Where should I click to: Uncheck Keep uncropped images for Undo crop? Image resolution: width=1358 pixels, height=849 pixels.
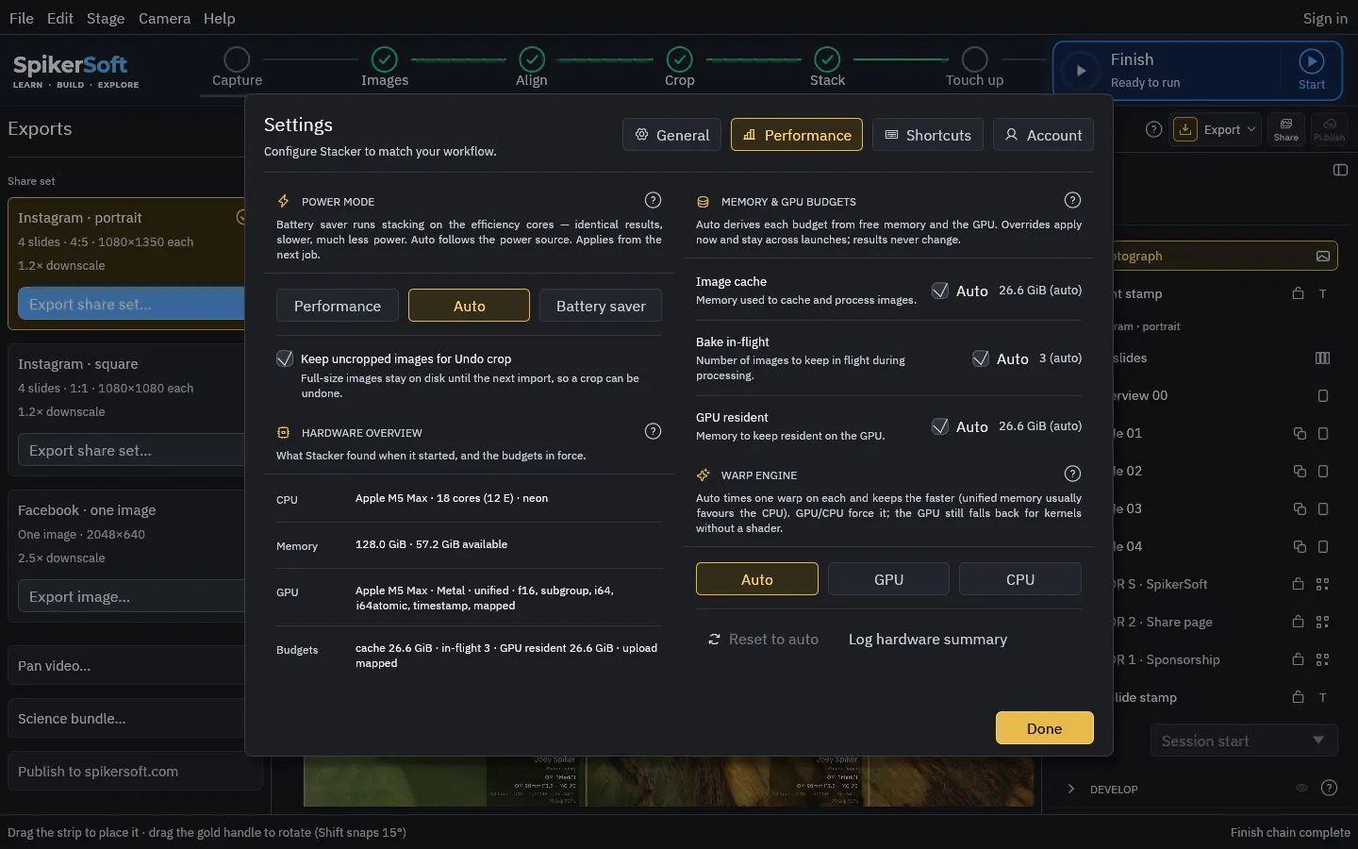coord(284,358)
